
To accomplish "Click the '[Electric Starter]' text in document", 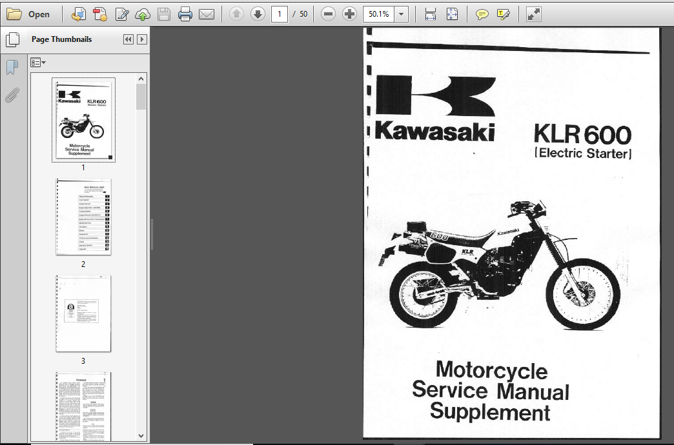I will pyautogui.click(x=584, y=153).
